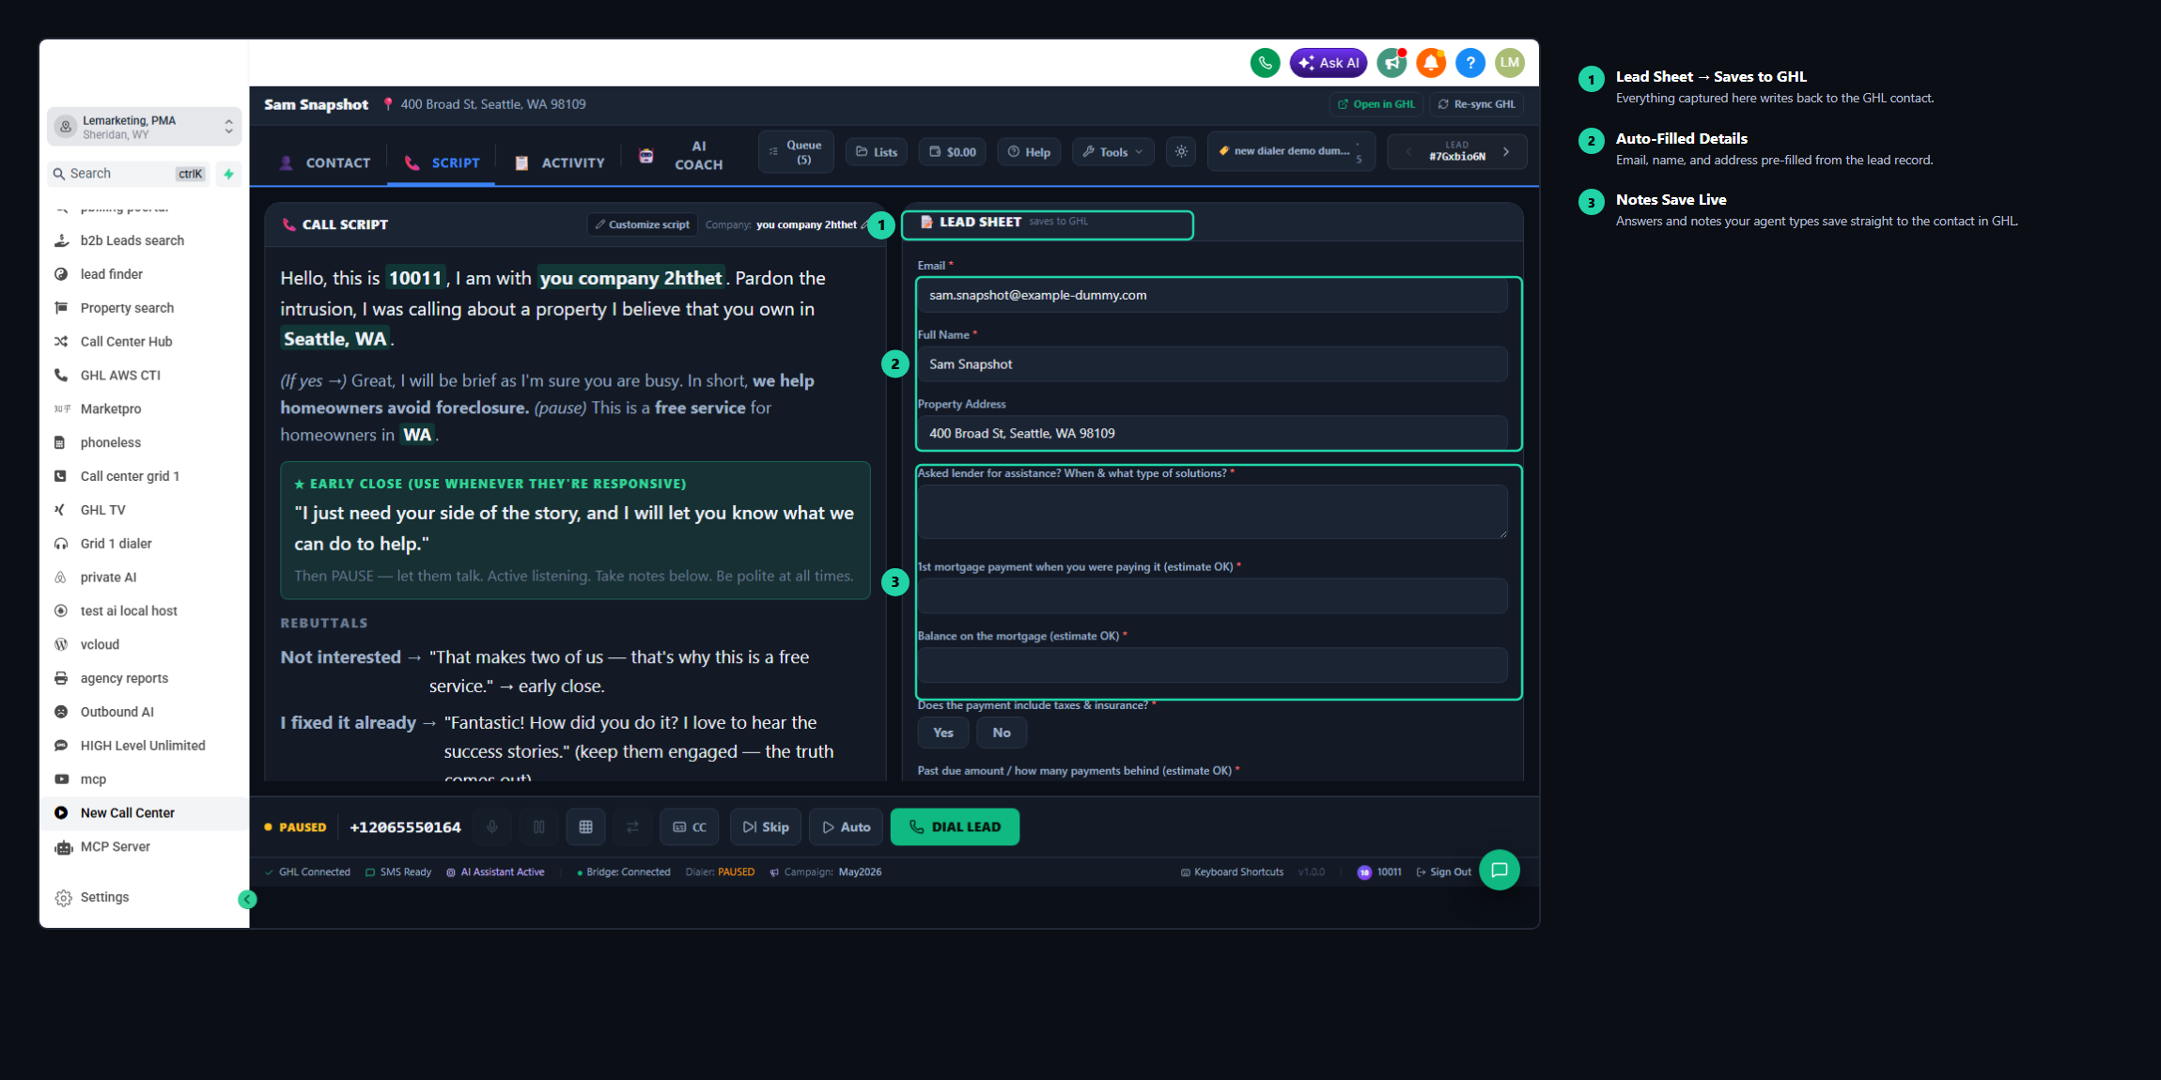Screen dimensions: 2161x1080
Task: Open the megaphone announcements icon
Action: pos(1391,63)
